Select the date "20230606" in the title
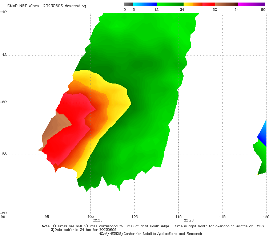 click(53, 6)
